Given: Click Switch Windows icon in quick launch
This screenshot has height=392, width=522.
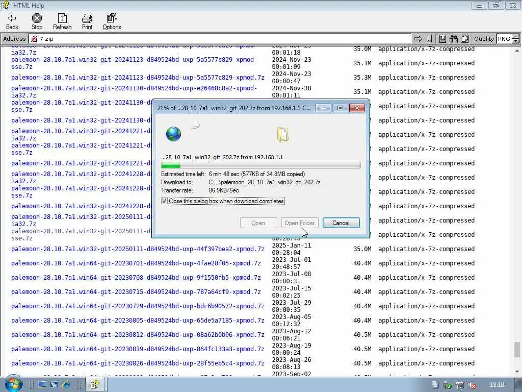Looking at the screenshot, I should tap(54, 385).
